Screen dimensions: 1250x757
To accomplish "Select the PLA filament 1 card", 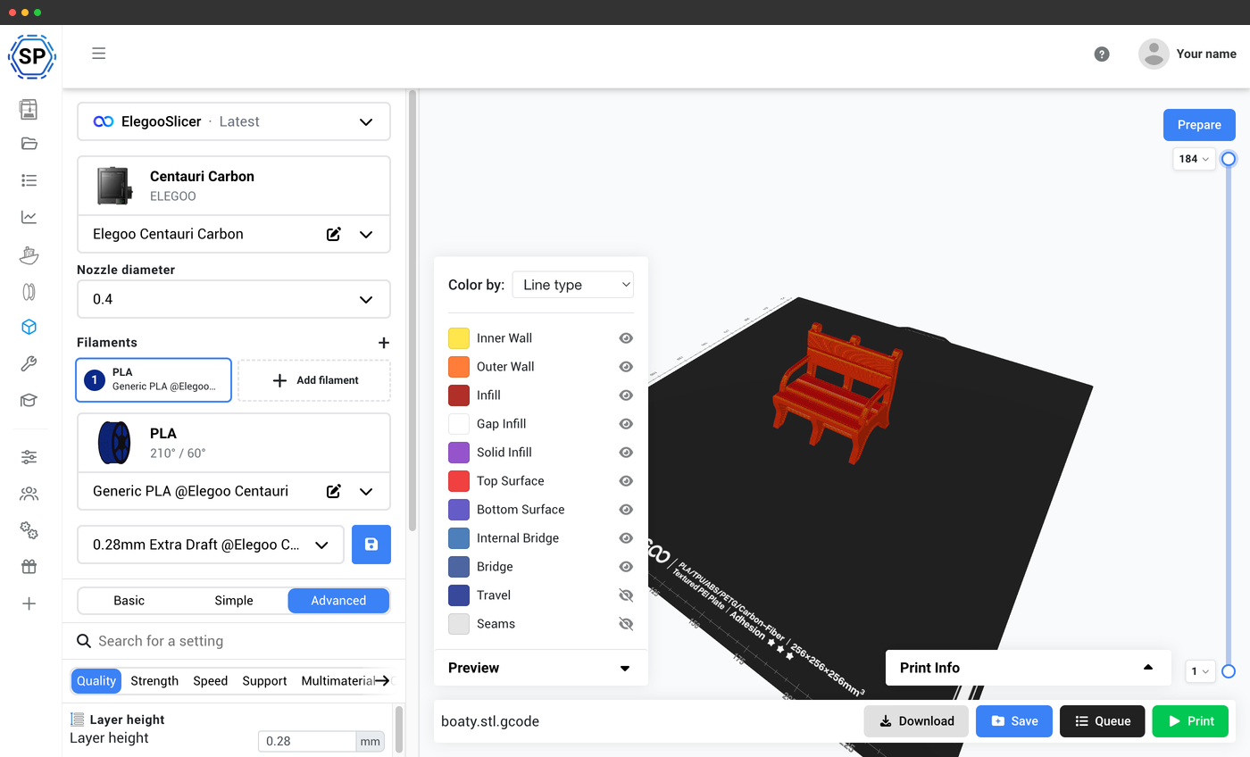I will [154, 380].
